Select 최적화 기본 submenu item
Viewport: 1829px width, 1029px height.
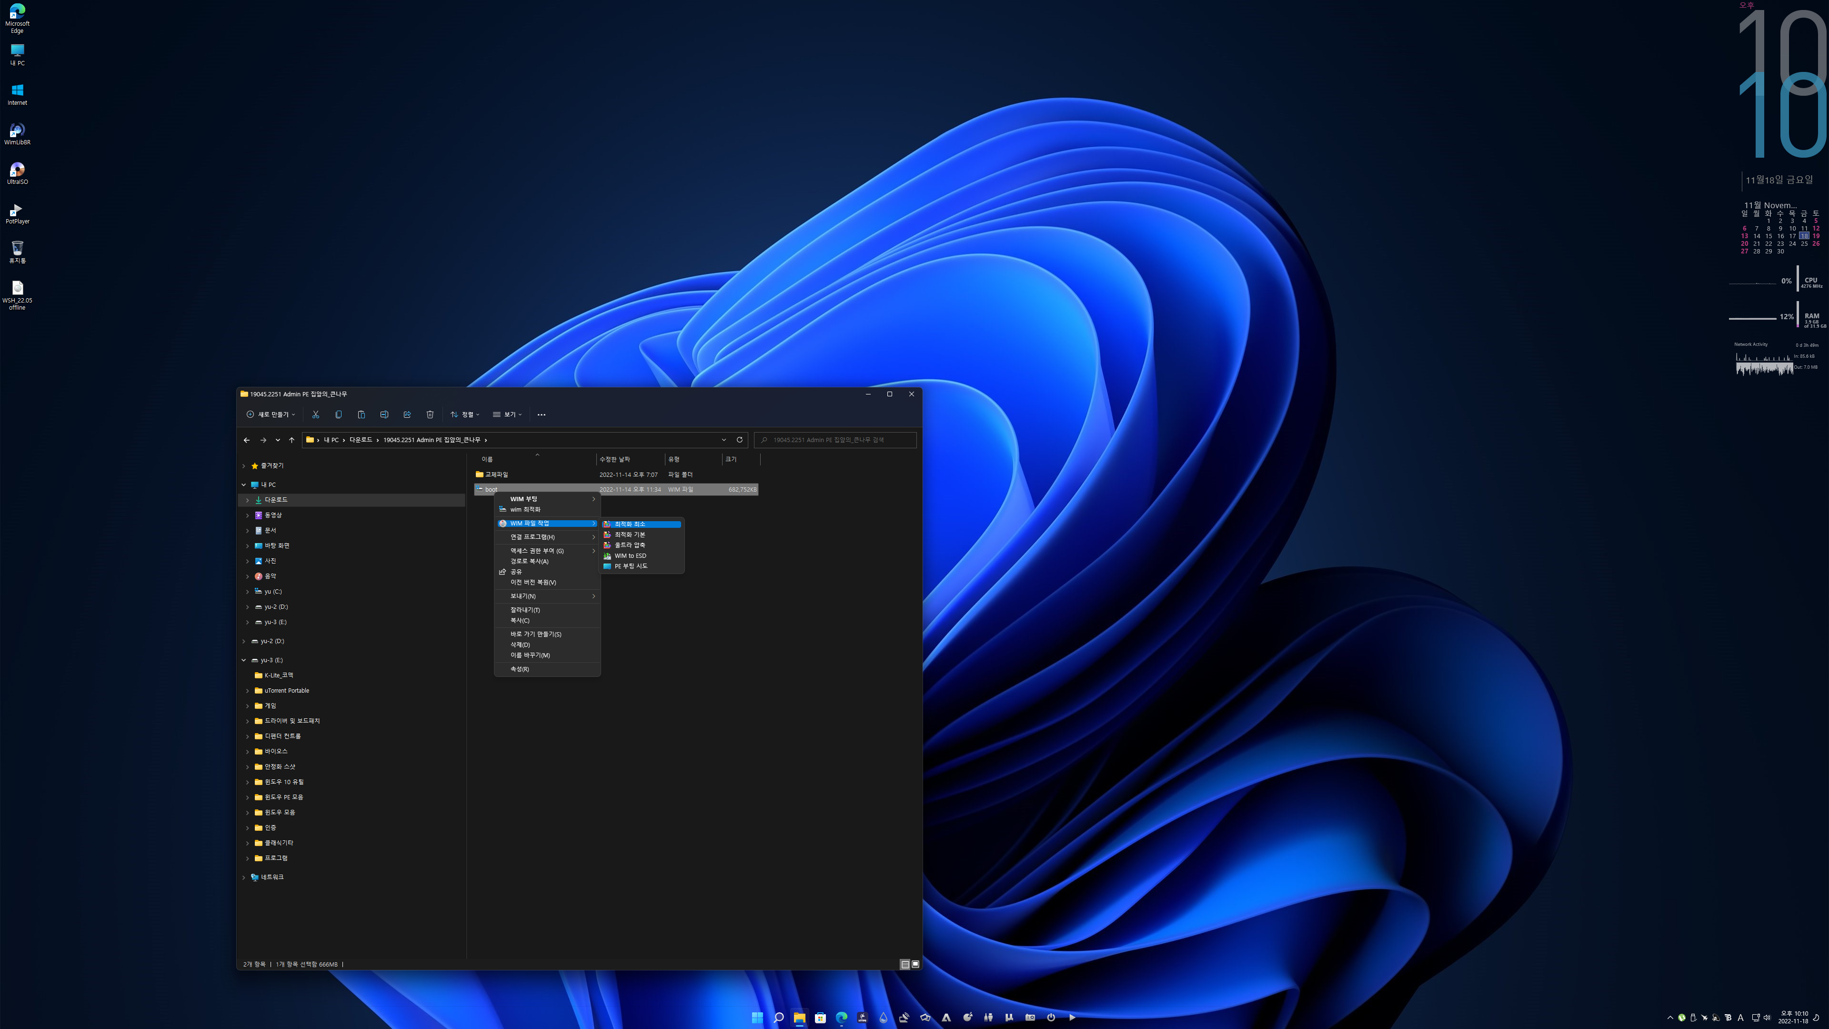(642, 535)
